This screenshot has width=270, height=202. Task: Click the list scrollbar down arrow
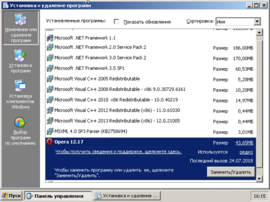pyautogui.click(x=259, y=179)
